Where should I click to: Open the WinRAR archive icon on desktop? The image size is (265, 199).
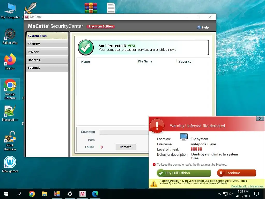tap(91, 8)
